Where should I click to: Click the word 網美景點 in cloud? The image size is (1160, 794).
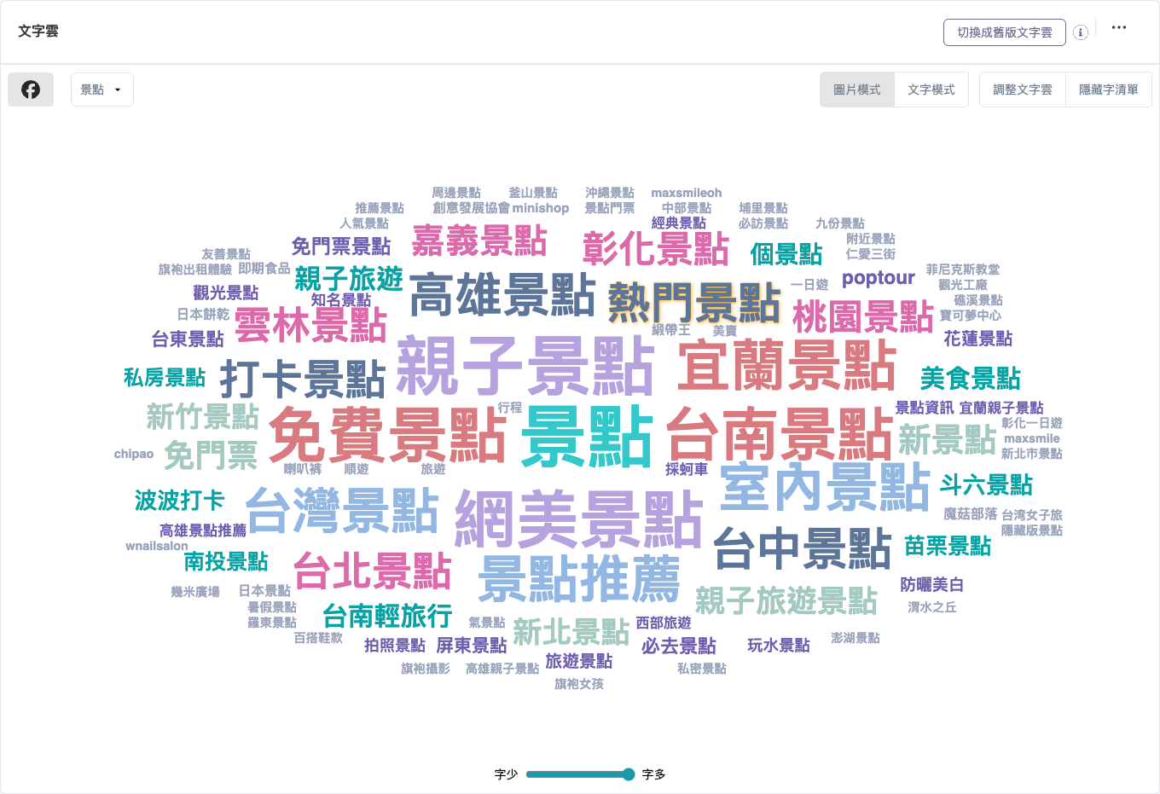[x=579, y=519]
